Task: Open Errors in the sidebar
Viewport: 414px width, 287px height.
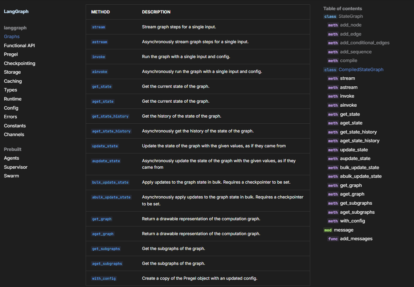Action: [x=10, y=117]
